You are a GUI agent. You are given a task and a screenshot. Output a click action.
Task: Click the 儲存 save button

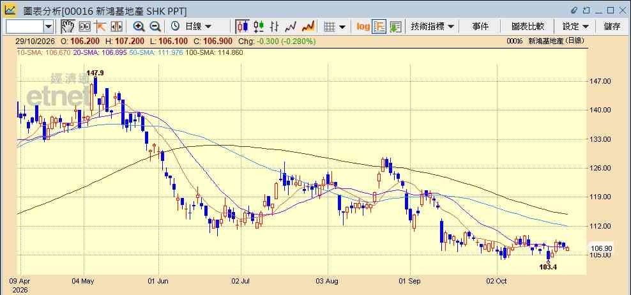click(612, 27)
